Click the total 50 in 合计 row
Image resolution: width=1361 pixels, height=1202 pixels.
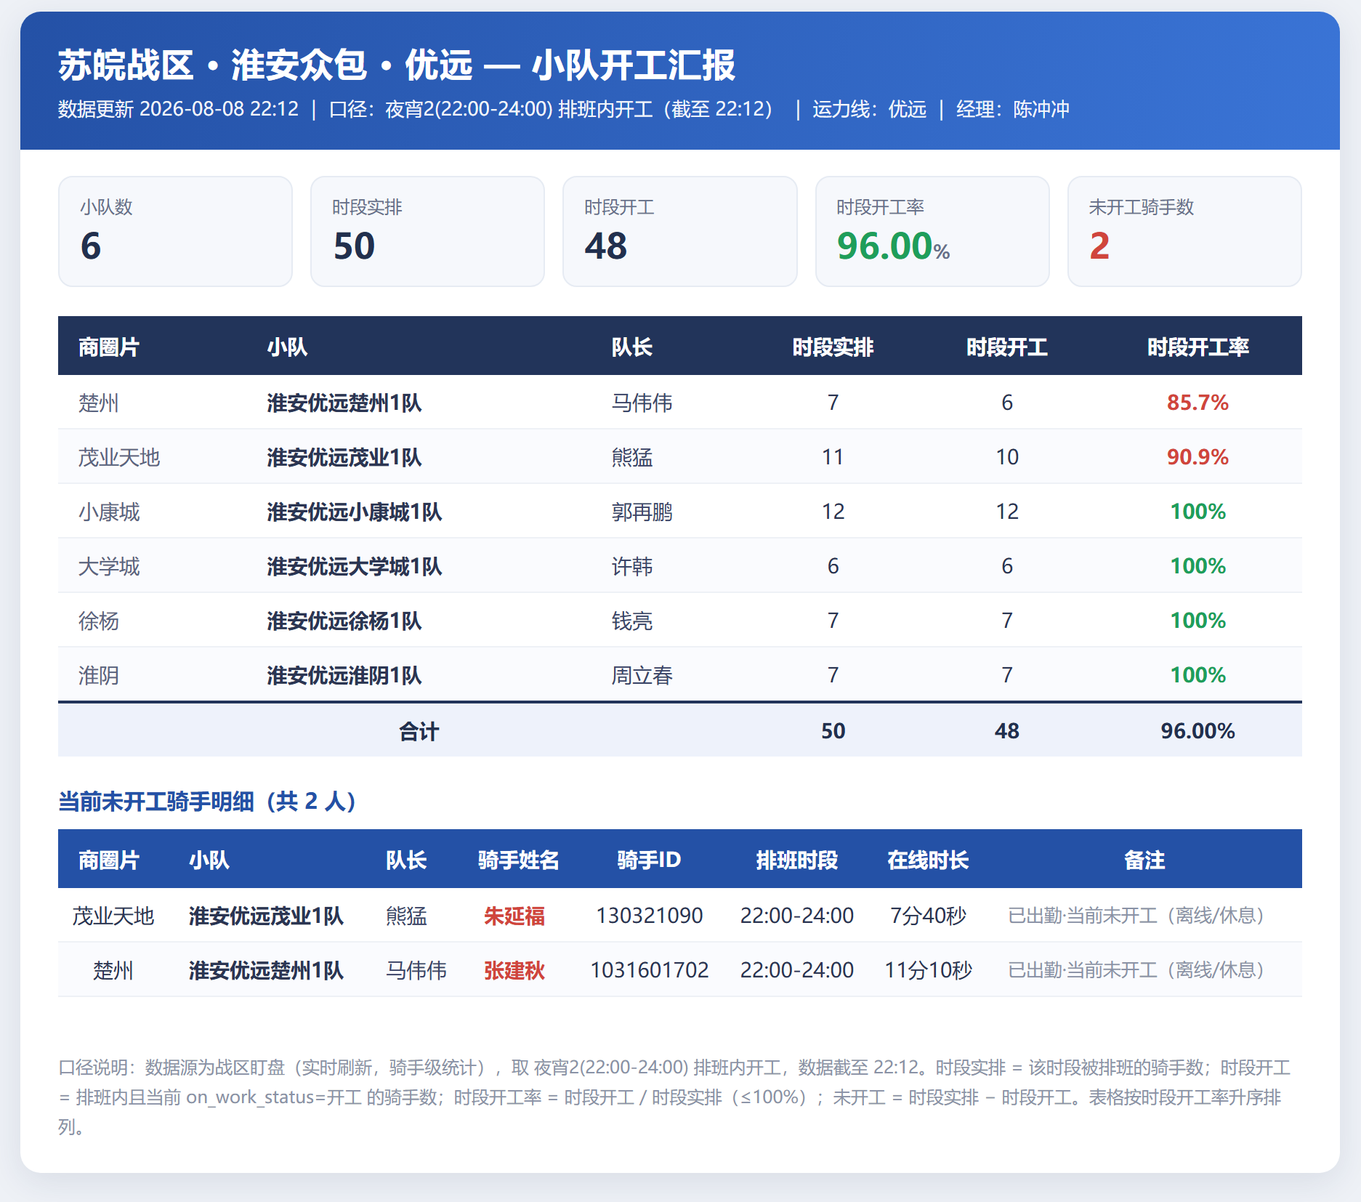click(833, 731)
